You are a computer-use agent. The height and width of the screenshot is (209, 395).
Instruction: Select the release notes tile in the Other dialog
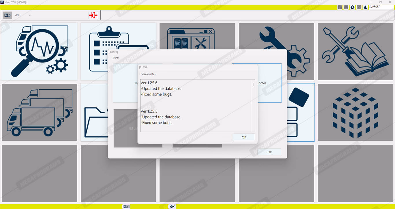click(x=269, y=83)
